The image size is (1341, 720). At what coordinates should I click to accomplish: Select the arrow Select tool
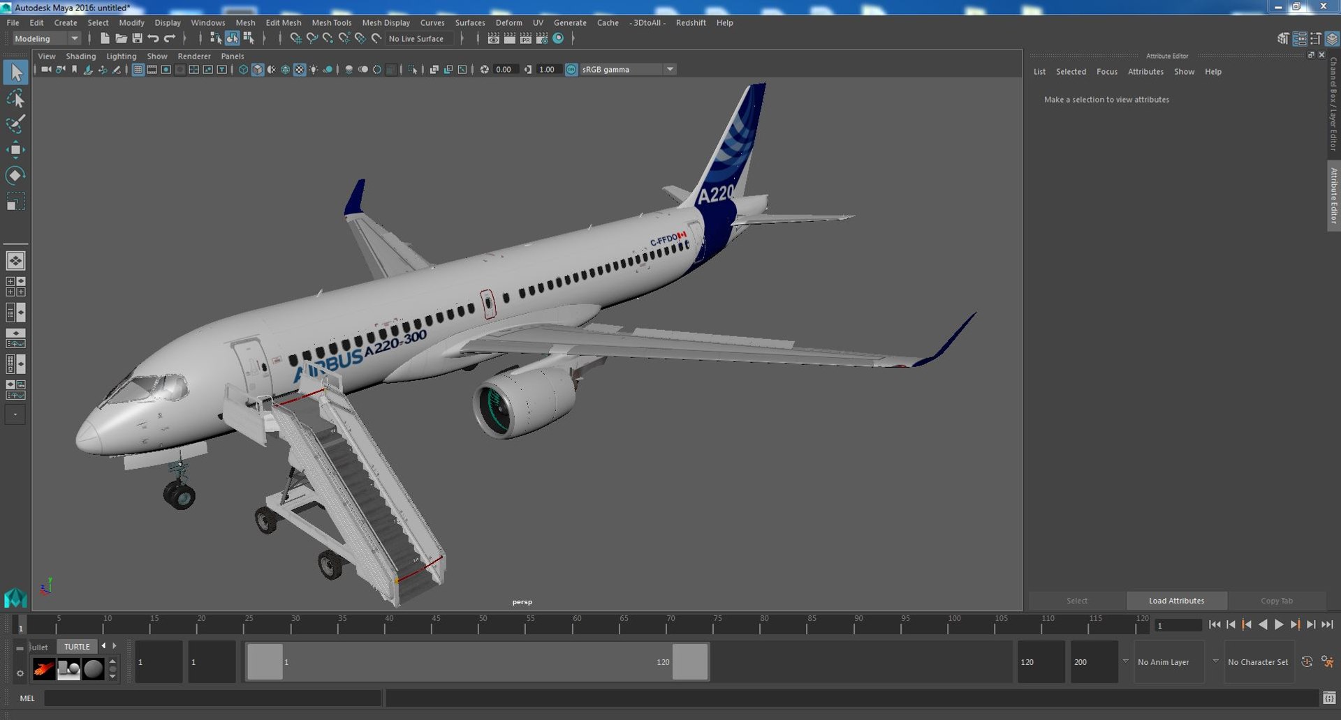(x=15, y=72)
